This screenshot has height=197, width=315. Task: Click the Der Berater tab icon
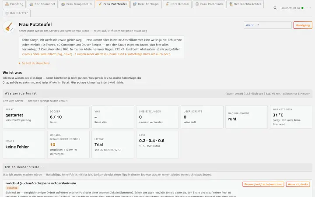[x=7, y=13]
